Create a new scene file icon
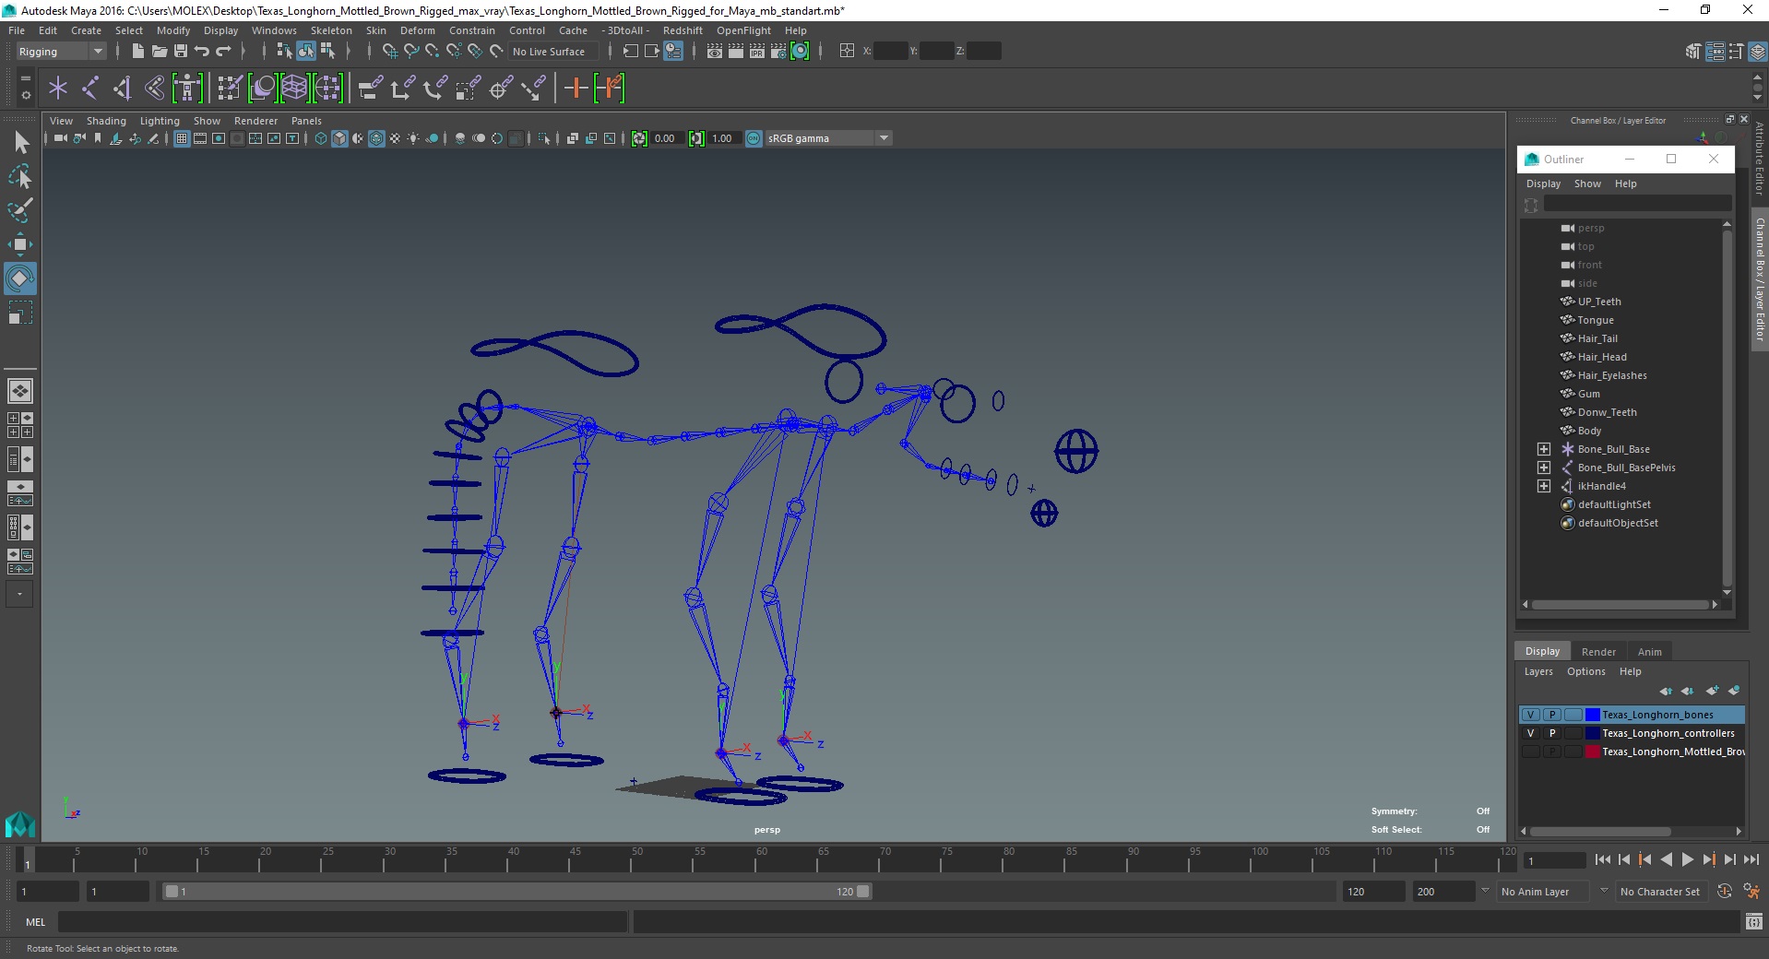 tap(137, 52)
